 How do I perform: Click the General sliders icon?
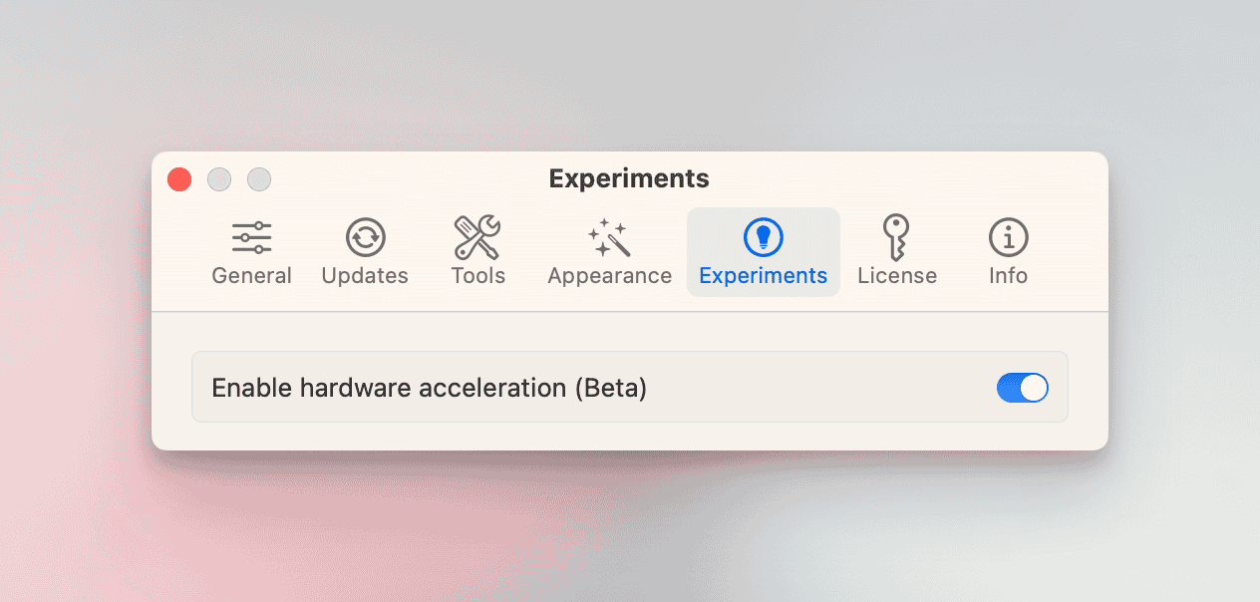coord(251,237)
